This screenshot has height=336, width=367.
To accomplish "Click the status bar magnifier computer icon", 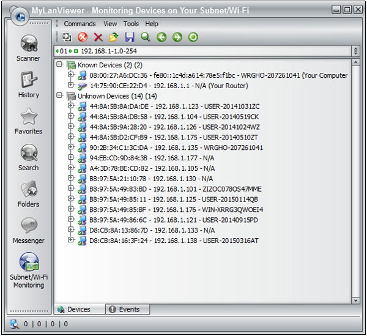I will [x=15, y=324].
